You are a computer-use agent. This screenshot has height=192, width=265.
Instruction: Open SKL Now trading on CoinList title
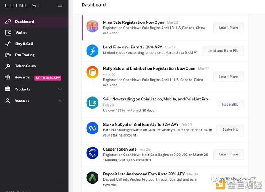point(155,99)
